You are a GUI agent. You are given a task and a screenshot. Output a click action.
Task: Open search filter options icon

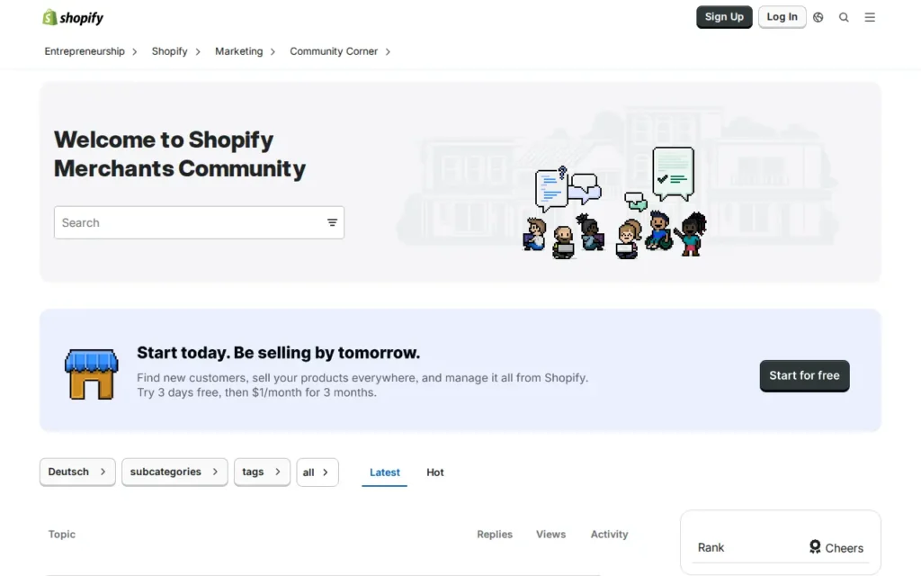pyautogui.click(x=332, y=223)
